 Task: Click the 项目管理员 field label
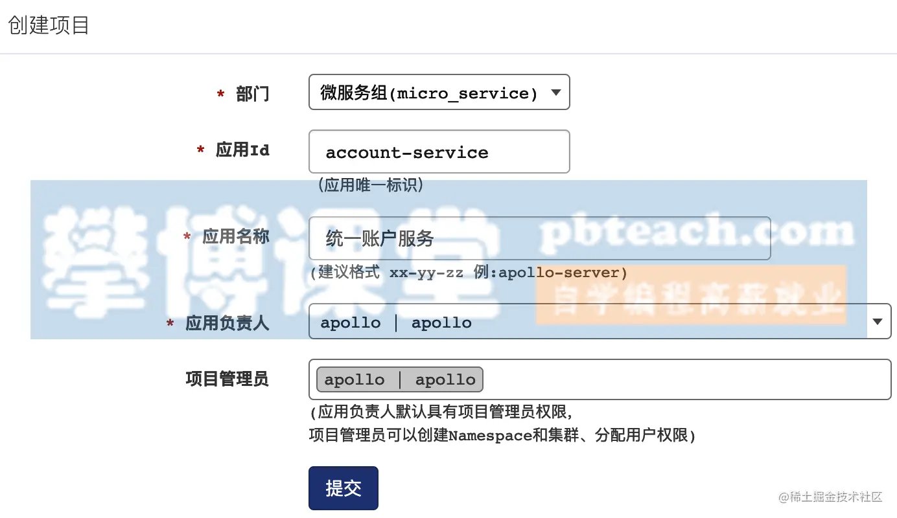tap(227, 378)
